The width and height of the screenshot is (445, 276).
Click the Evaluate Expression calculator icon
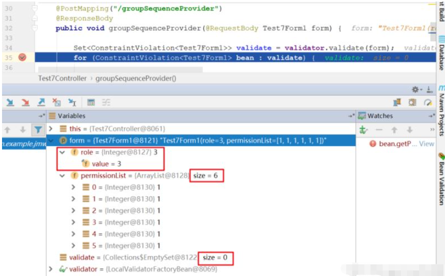pyautogui.click(x=91, y=102)
